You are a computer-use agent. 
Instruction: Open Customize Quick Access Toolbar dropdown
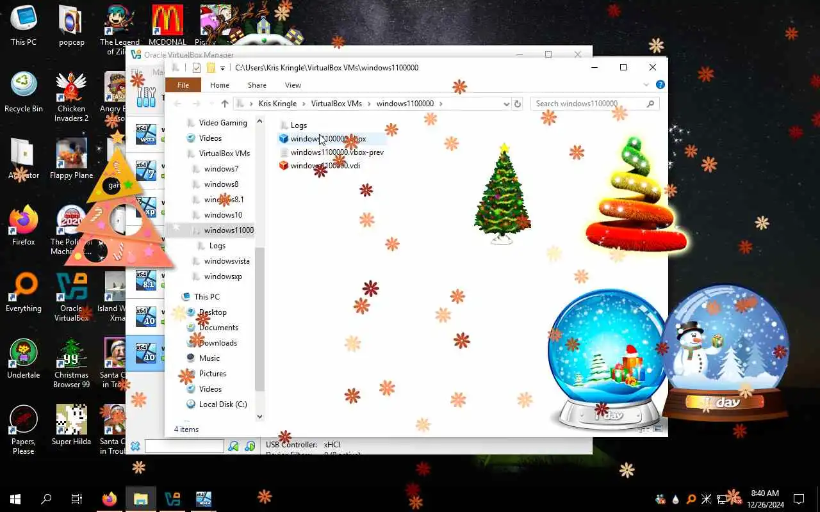point(222,68)
